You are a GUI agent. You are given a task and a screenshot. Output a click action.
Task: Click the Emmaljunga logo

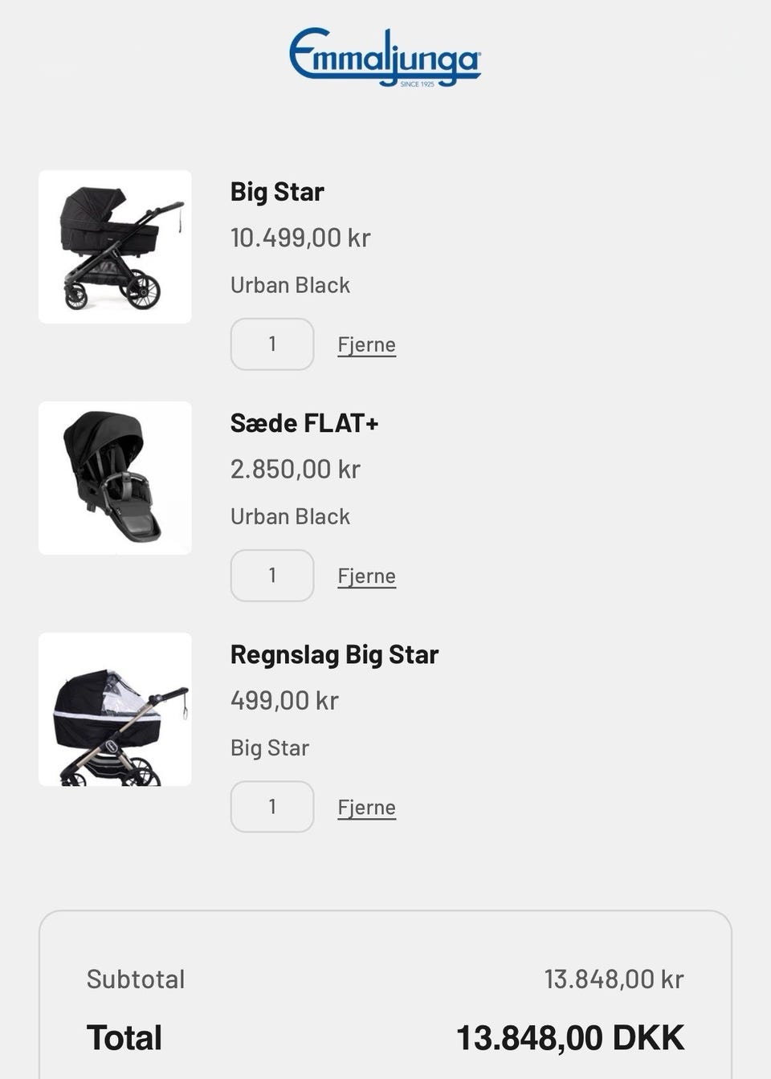[385, 56]
